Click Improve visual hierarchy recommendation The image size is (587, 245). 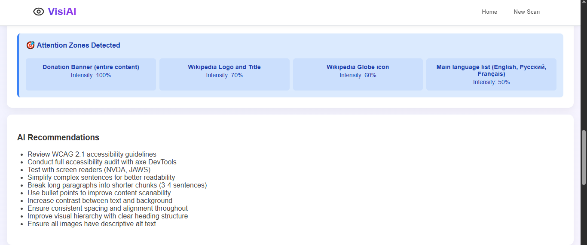[x=107, y=216]
